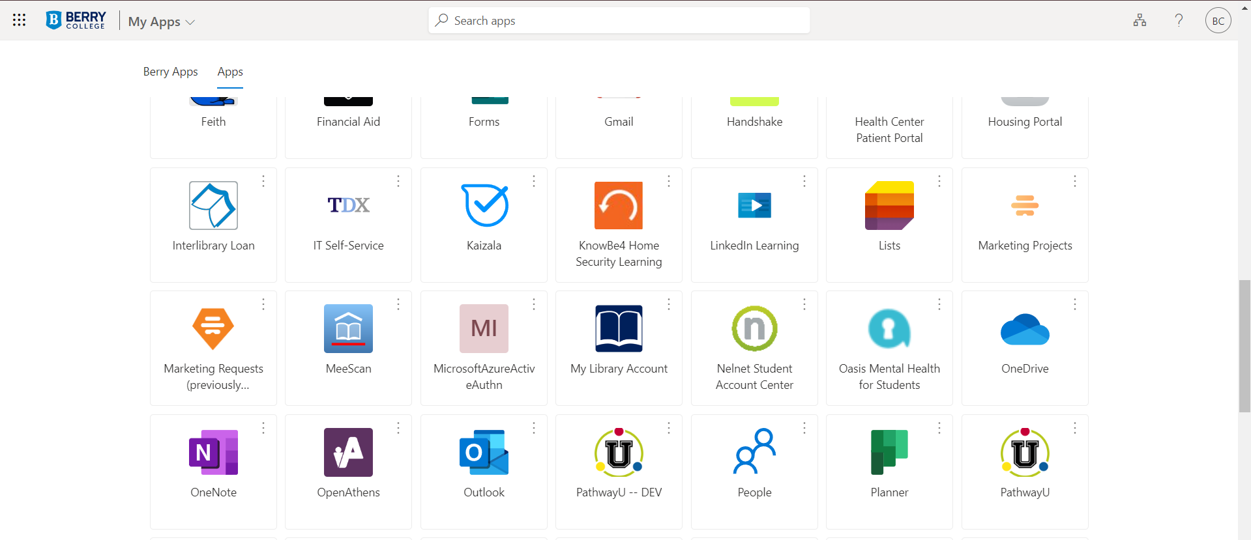This screenshot has height=540, width=1251.
Task: Open more options for My Library Account
Action: (x=669, y=304)
